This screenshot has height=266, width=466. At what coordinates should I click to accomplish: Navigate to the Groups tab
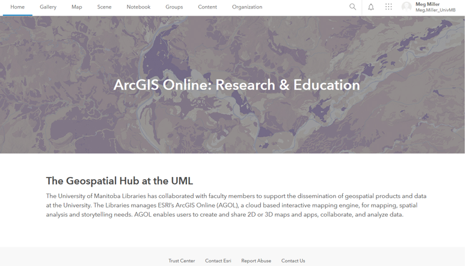point(174,7)
